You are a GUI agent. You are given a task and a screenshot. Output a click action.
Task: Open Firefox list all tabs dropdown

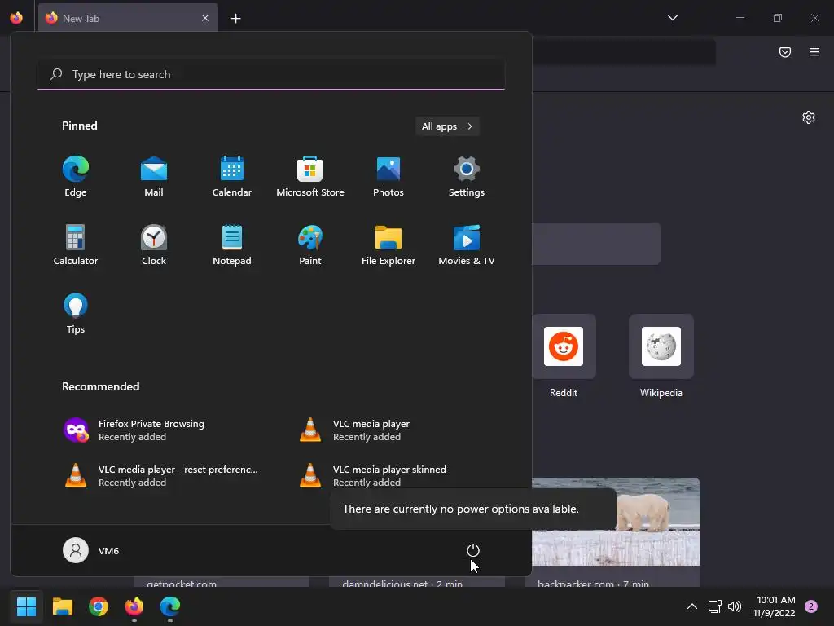coord(672,18)
